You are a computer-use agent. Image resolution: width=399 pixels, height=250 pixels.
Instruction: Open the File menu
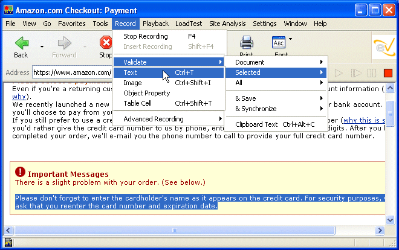[10, 24]
